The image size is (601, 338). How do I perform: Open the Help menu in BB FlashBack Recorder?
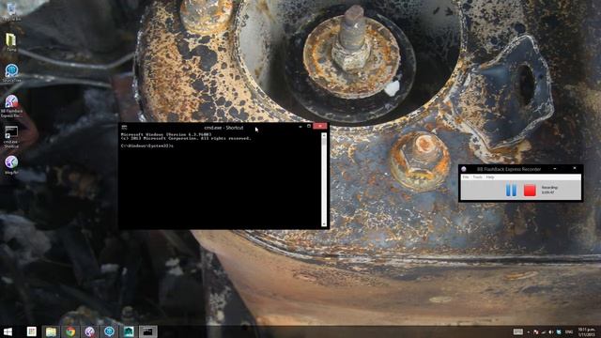490,177
